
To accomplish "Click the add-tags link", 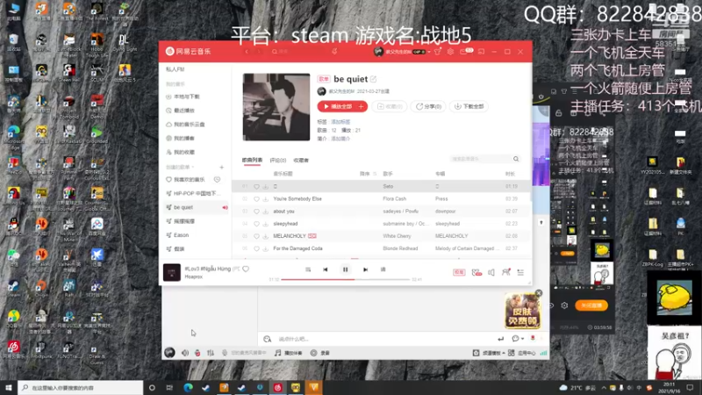I will pyautogui.click(x=340, y=122).
